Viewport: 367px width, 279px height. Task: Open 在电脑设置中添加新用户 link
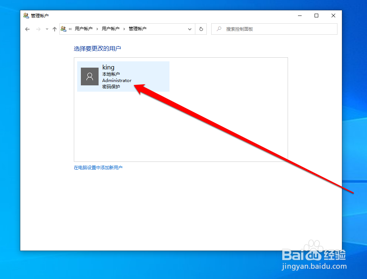pyautogui.click(x=98, y=168)
